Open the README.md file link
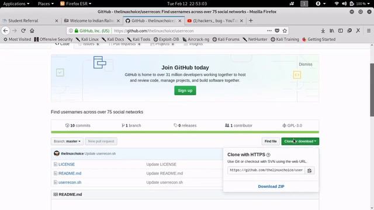 [x=70, y=174]
